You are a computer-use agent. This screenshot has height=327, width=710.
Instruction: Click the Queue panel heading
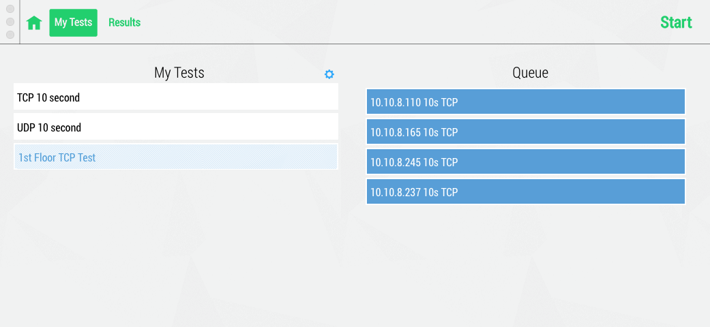[530, 72]
